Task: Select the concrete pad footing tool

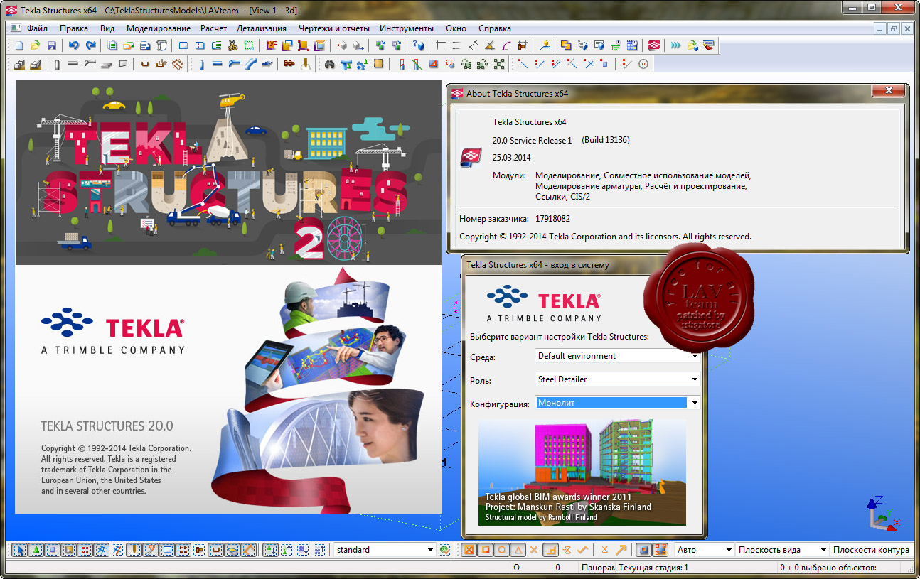Action: coord(18,64)
